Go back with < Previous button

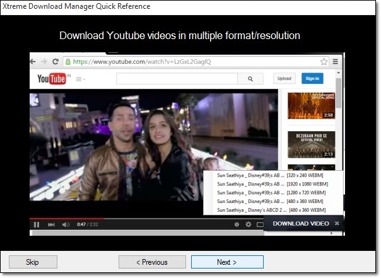point(152,262)
